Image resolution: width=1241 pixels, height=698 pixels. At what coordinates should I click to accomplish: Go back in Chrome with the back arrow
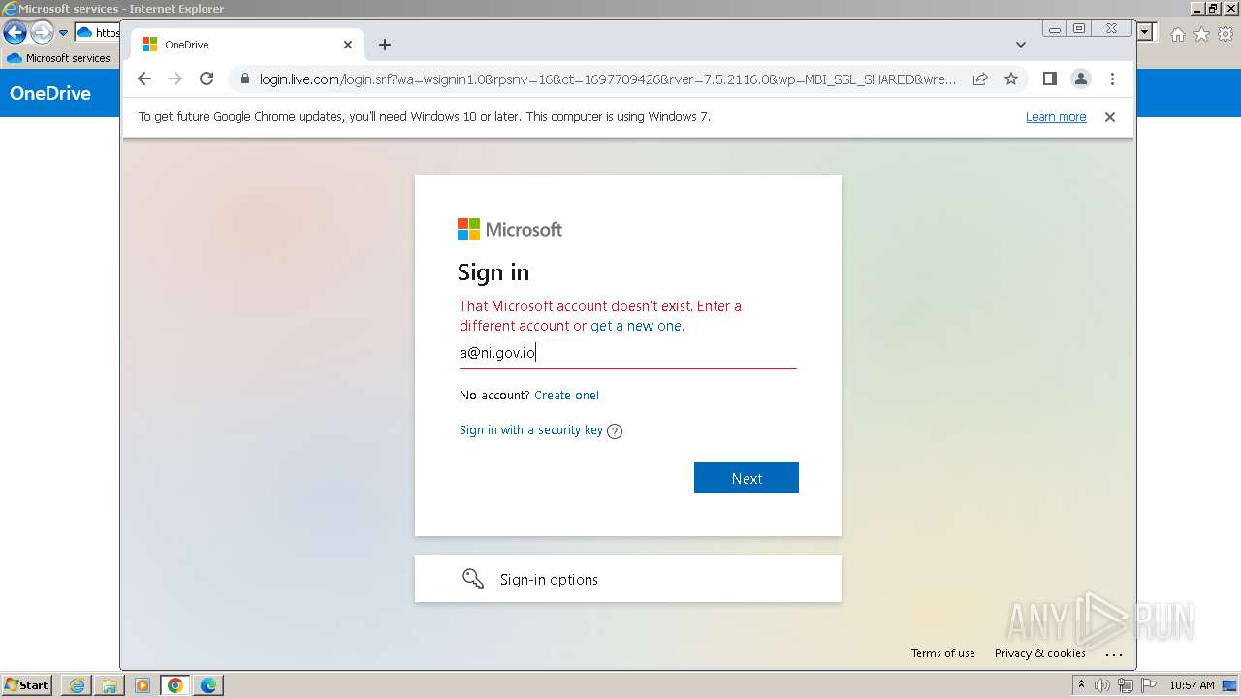(x=144, y=79)
